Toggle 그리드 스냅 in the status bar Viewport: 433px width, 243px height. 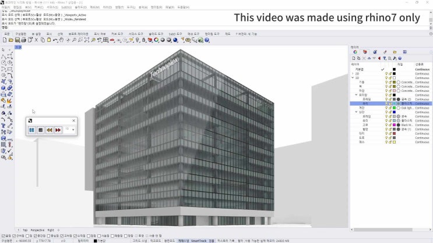click(x=140, y=241)
